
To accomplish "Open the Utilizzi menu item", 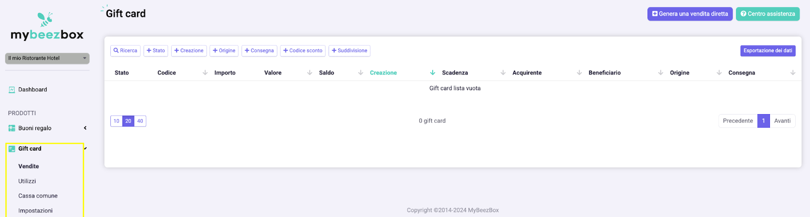I will tap(27, 181).
